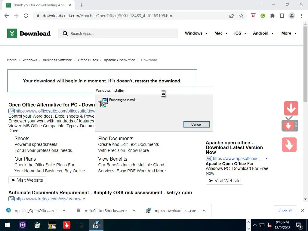Go to Apache OpenOffice breadcrumb
Image resolution: width=308 pixels, height=231 pixels.
tap(119, 60)
